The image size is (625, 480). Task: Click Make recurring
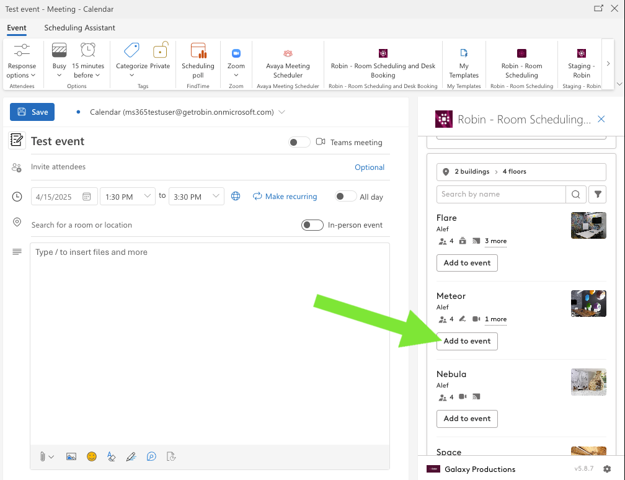click(x=285, y=196)
